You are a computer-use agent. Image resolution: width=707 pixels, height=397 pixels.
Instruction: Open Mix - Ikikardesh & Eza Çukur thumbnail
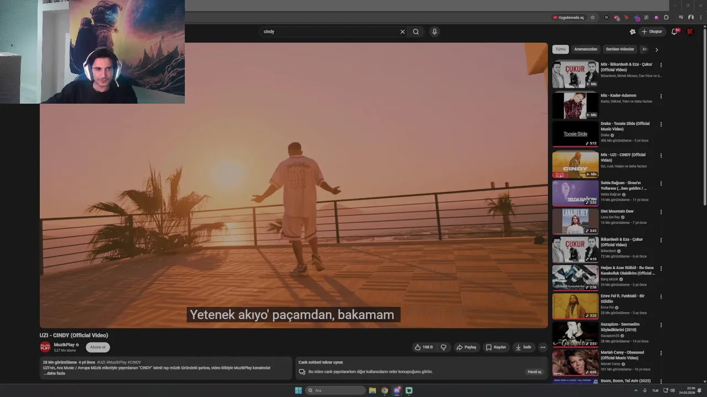pos(575,74)
